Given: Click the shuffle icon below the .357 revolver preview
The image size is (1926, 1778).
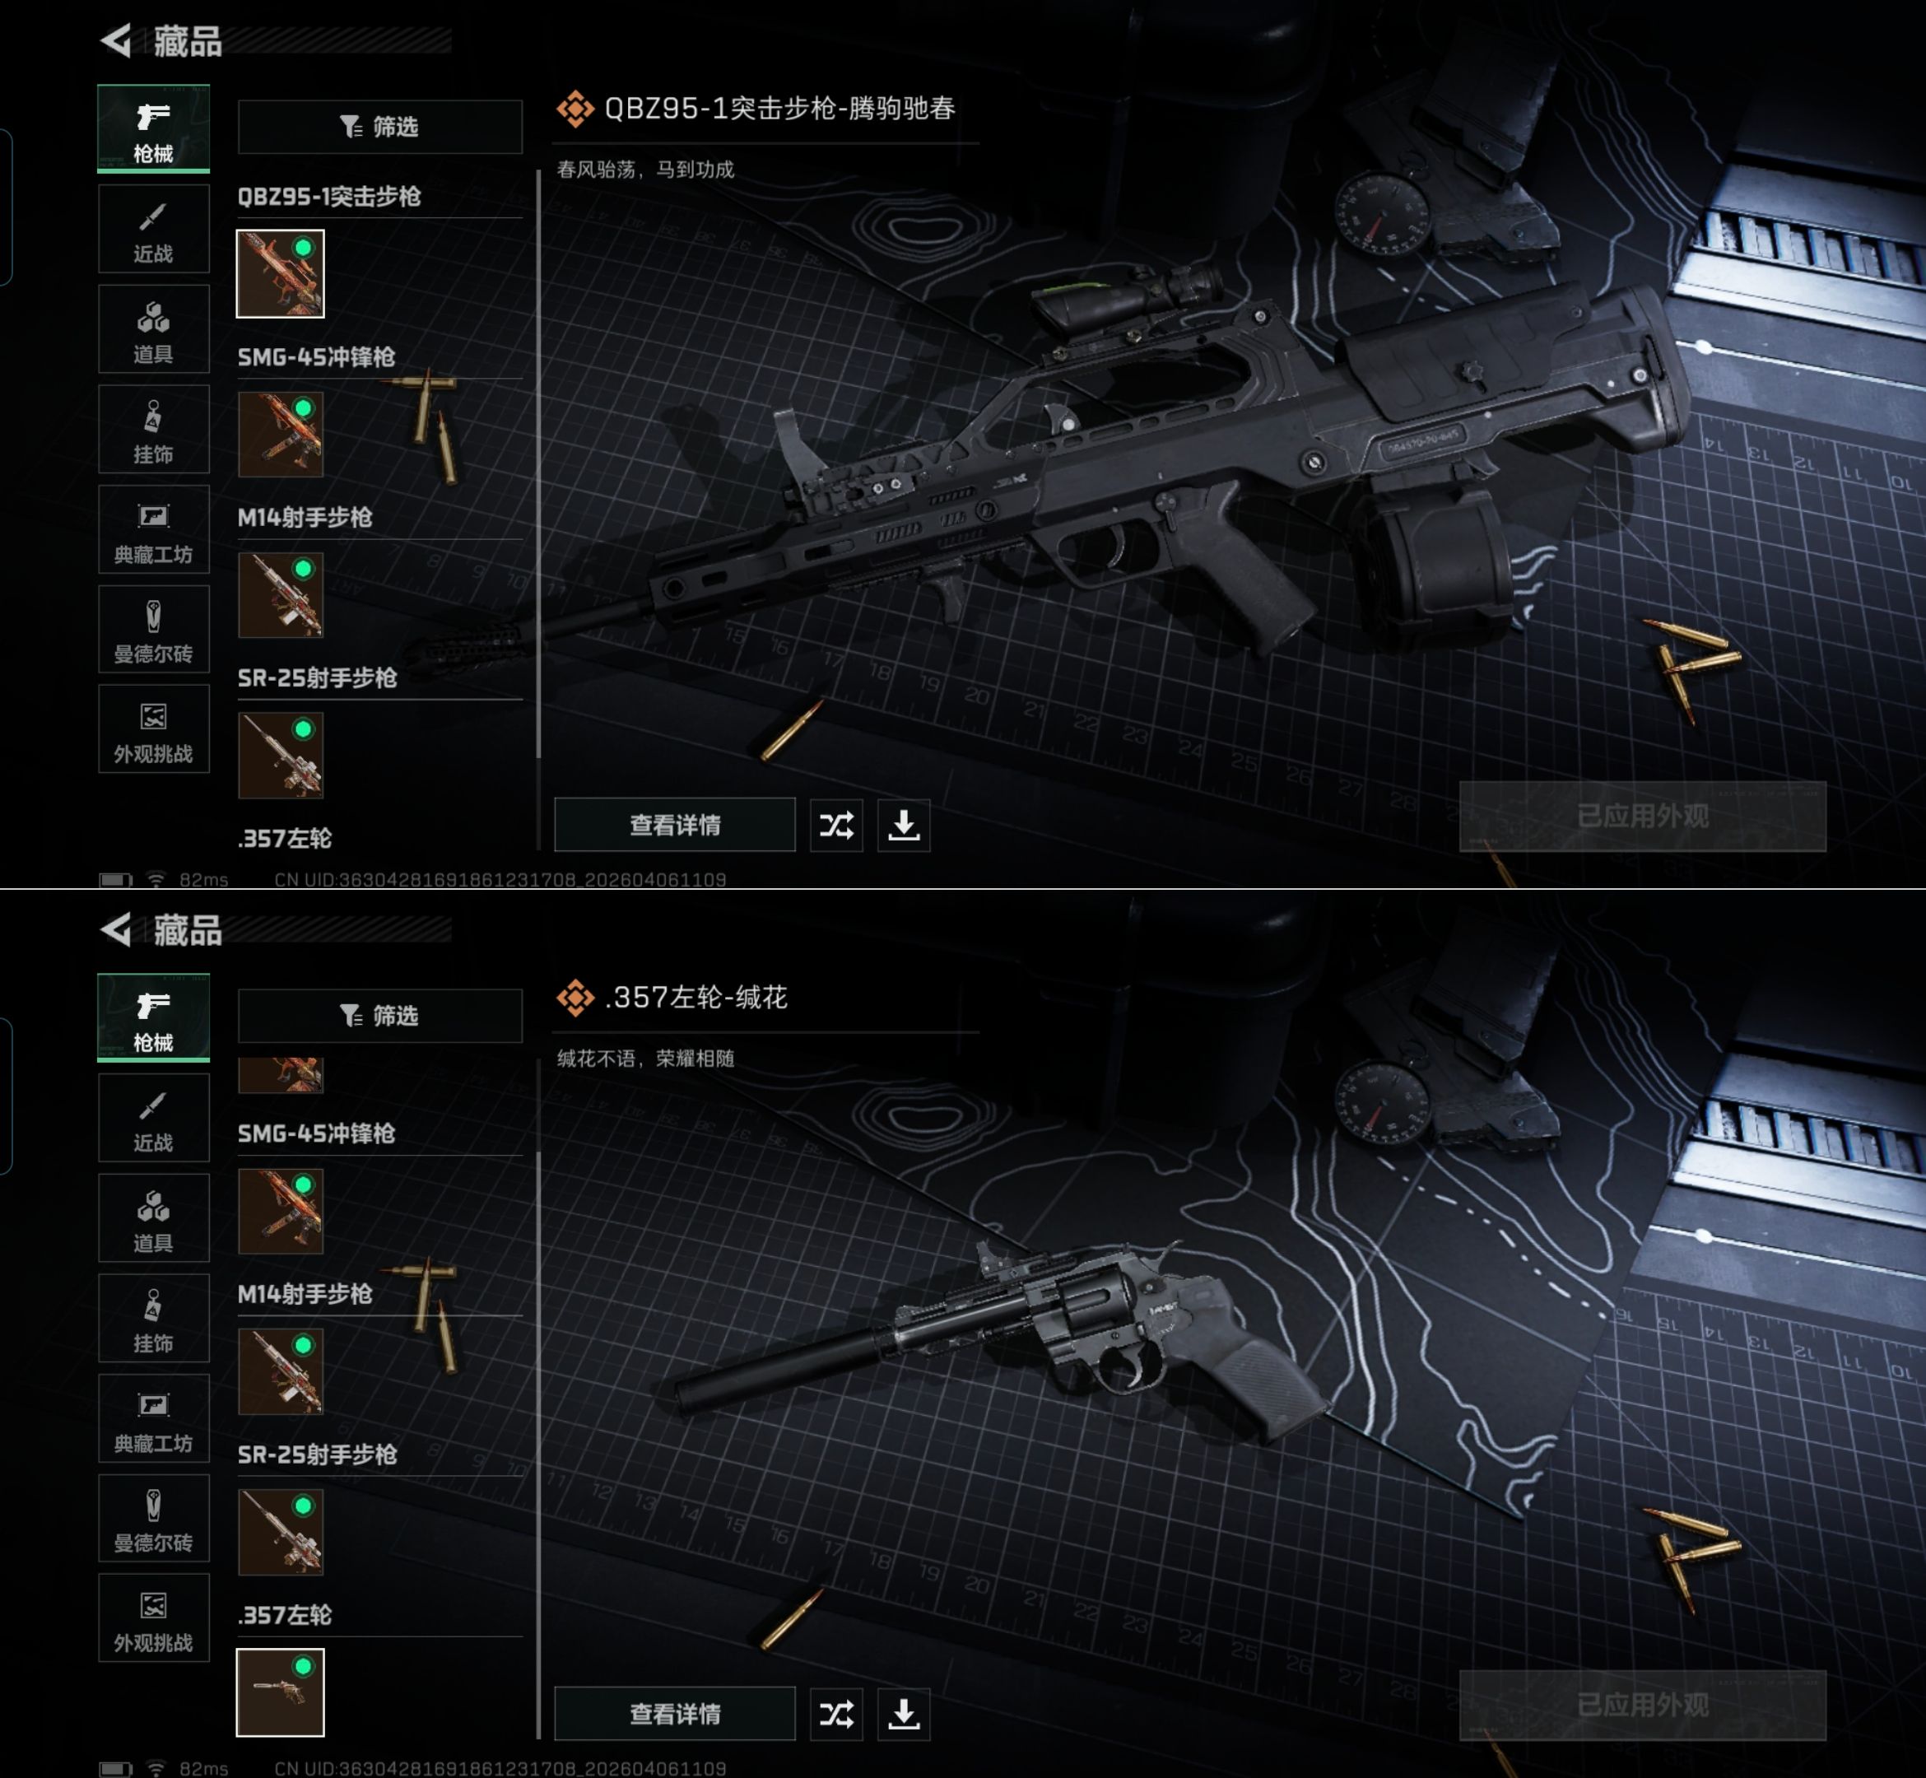Looking at the screenshot, I should coord(836,1715).
